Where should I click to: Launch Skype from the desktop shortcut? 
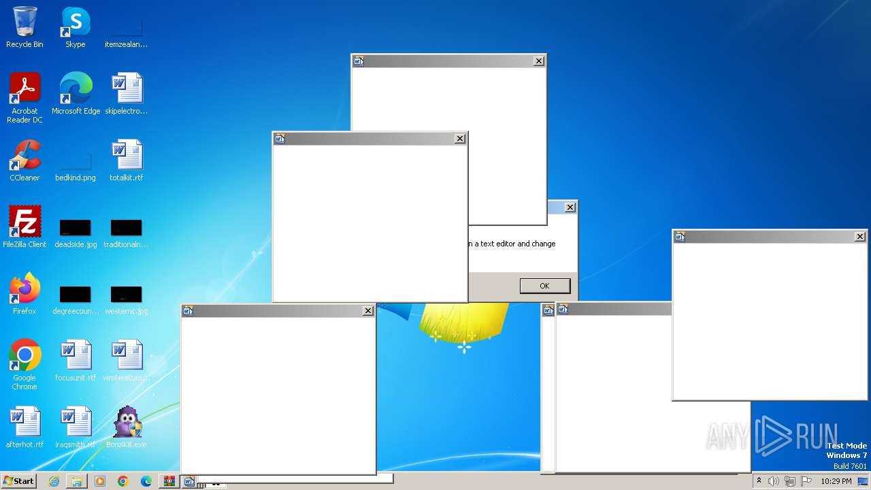(x=75, y=27)
